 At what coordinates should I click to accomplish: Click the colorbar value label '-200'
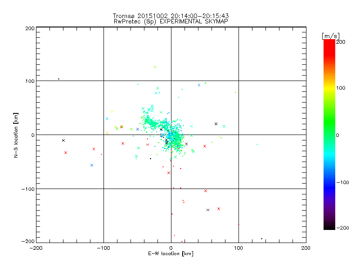click(342, 228)
